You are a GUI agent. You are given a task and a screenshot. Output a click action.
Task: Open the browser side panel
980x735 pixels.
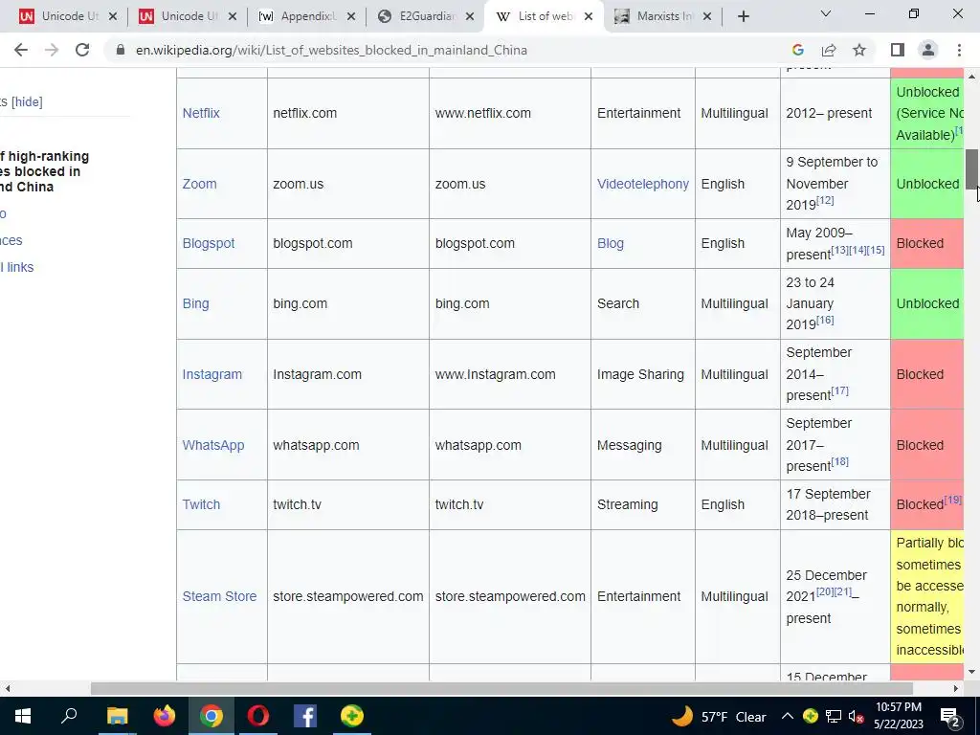898,50
